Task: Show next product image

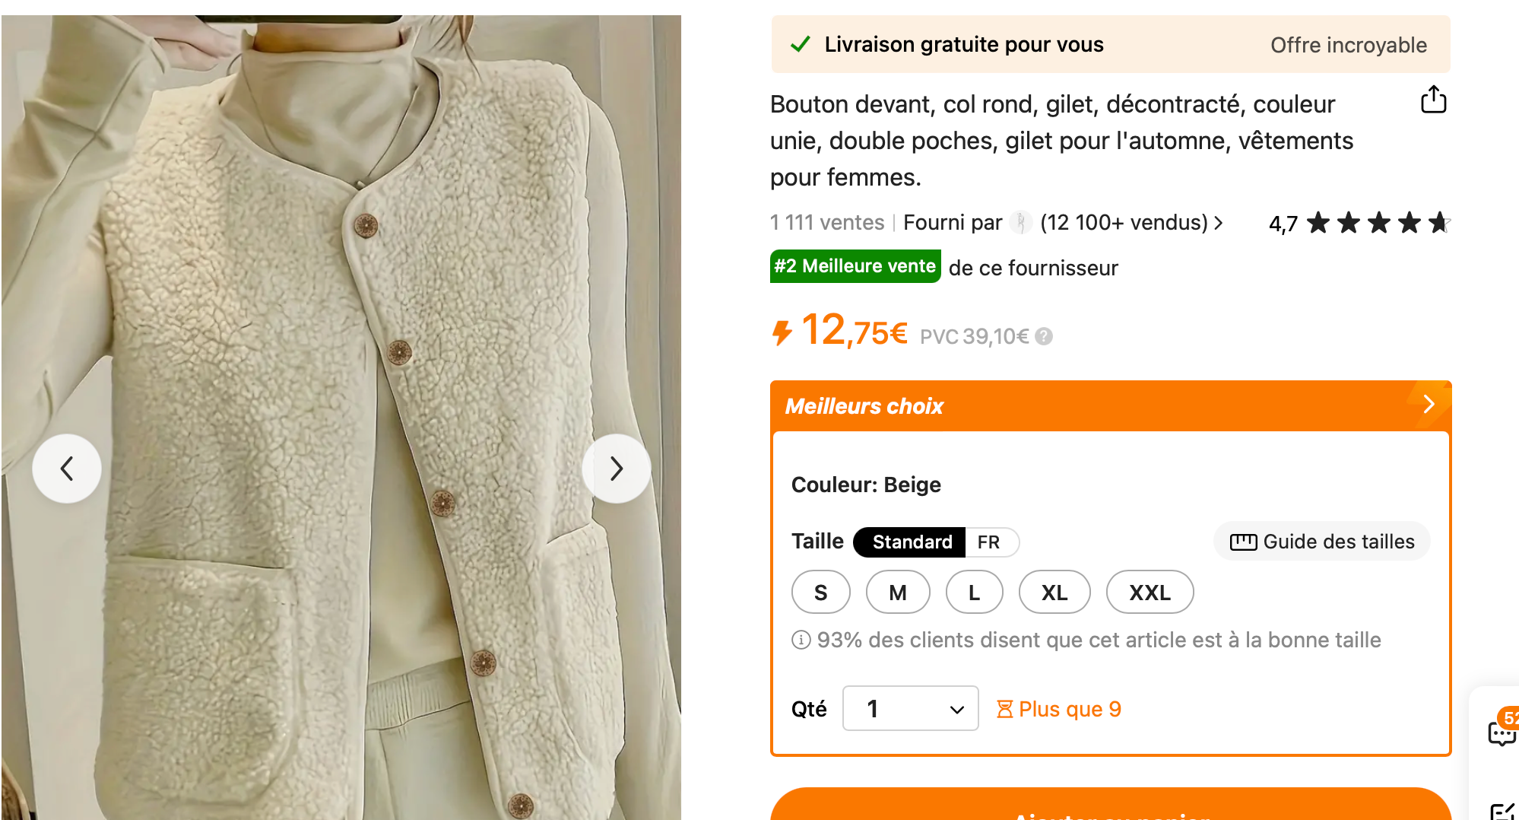Action: point(617,469)
